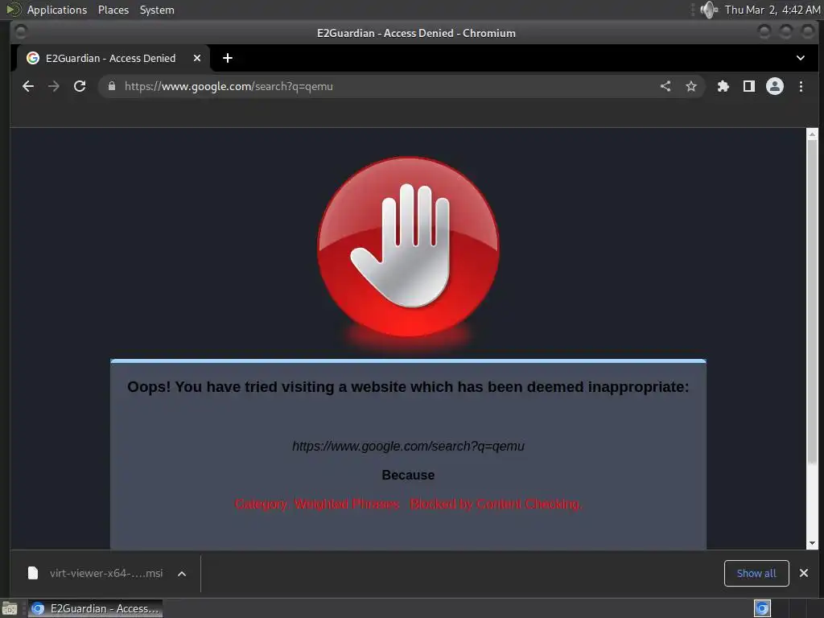Open the Places menu

(x=113, y=10)
